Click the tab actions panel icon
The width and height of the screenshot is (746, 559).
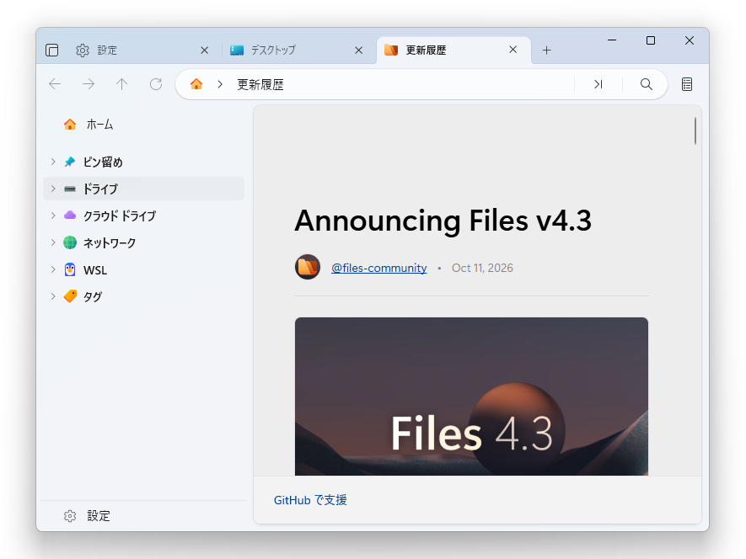pos(52,50)
